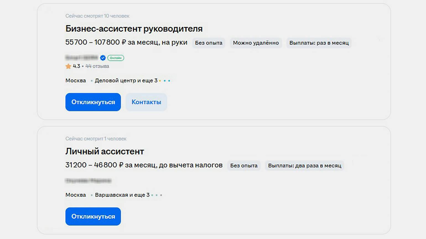Expand the Деловой центр и еще 3 stations
The height and width of the screenshot is (239, 426).
[126, 81]
